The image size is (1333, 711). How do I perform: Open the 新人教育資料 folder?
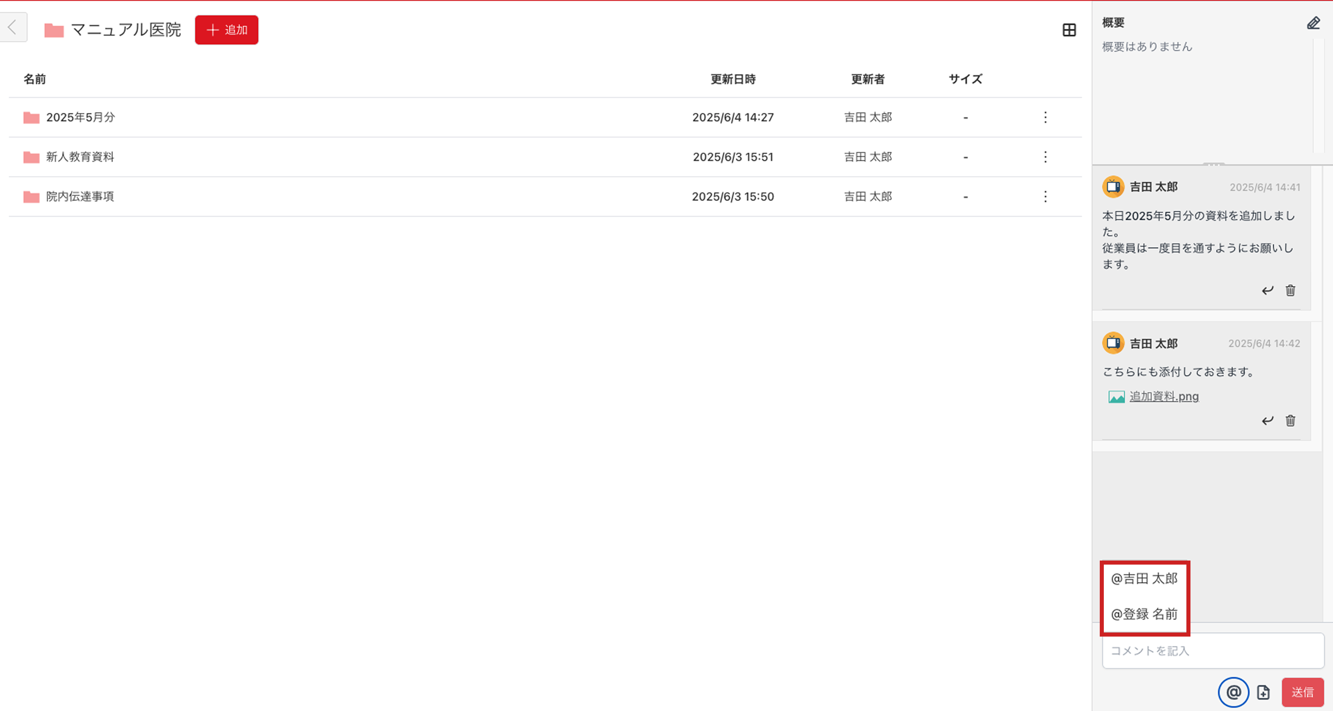tap(80, 157)
